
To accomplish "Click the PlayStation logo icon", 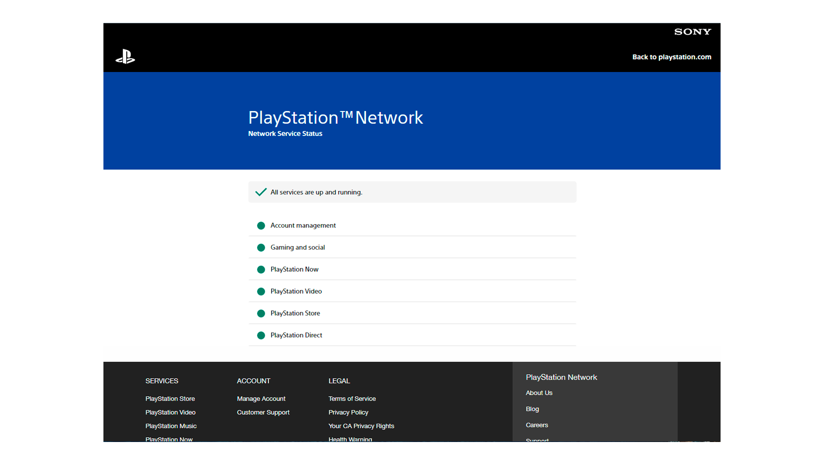I will [125, 57].
